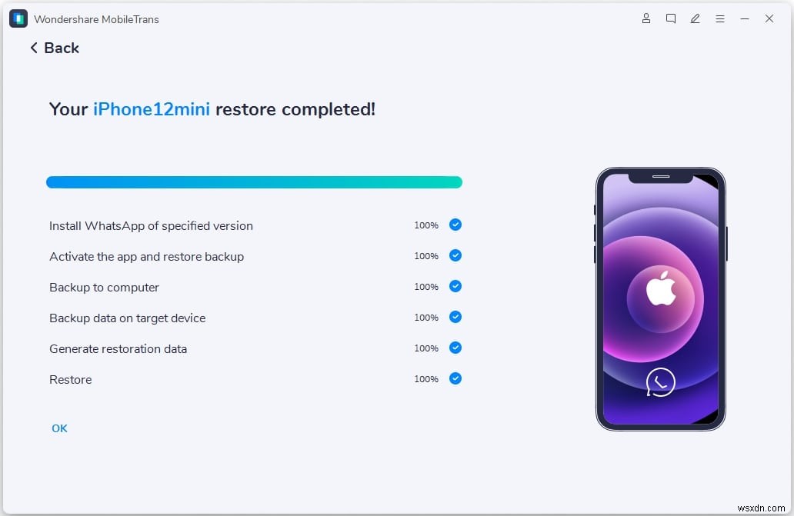Click checkmark beside the Restore step

(x=455, y=378)
